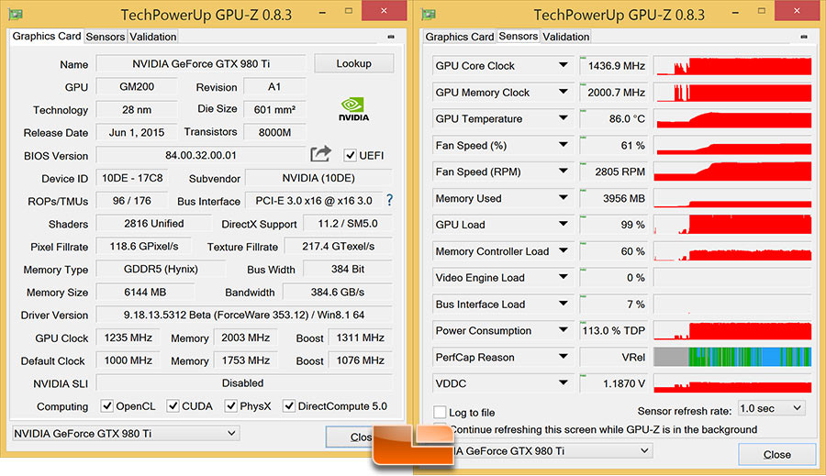Click the BIOS Version 84.00.32.00.01 field
The height and width of the screenshot is (476, 826).
click(201, 155)
